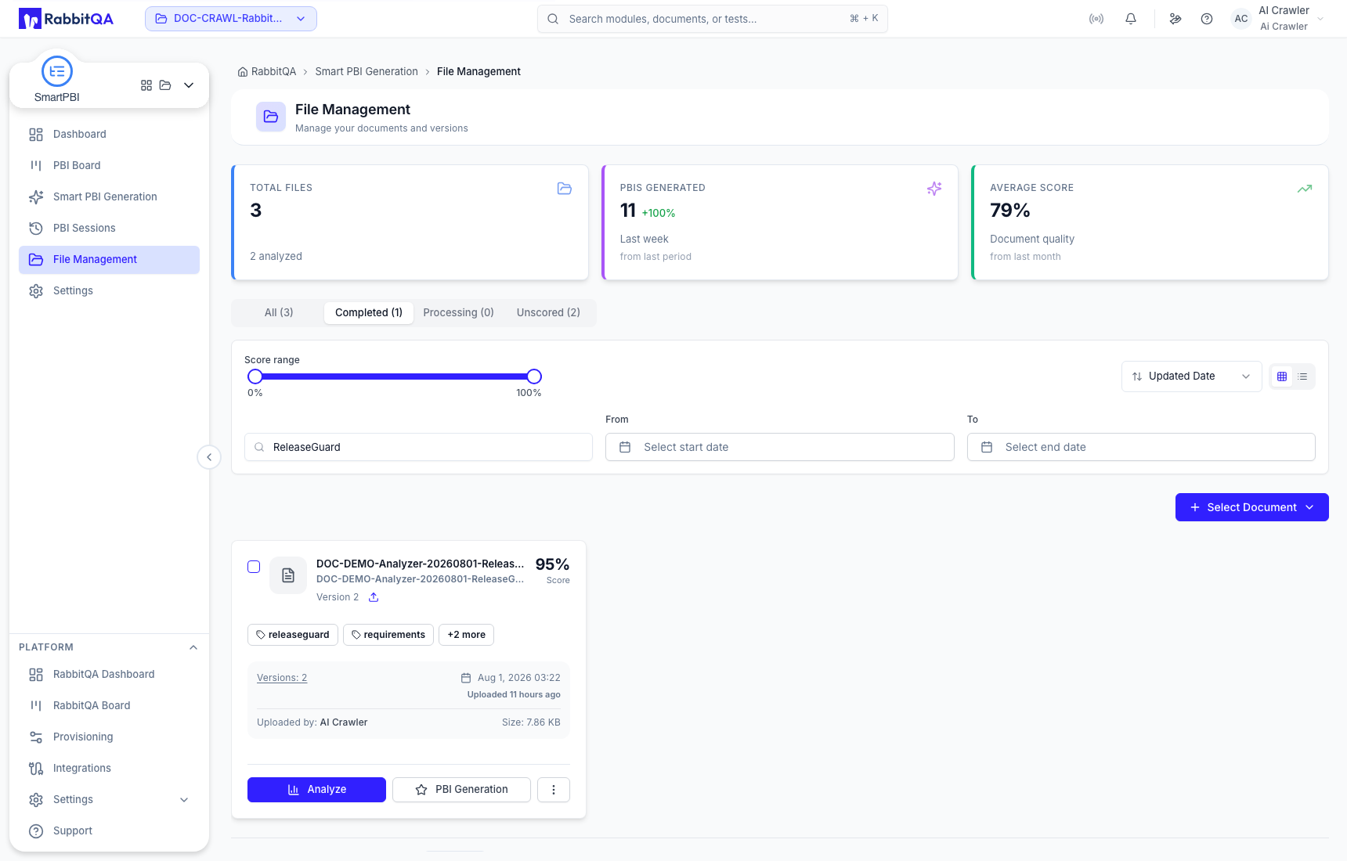Viewport: 1347px width, 861px height.
Task: Click the sparkle icon in PBIs Generated card
Action: tap(934, 189)
